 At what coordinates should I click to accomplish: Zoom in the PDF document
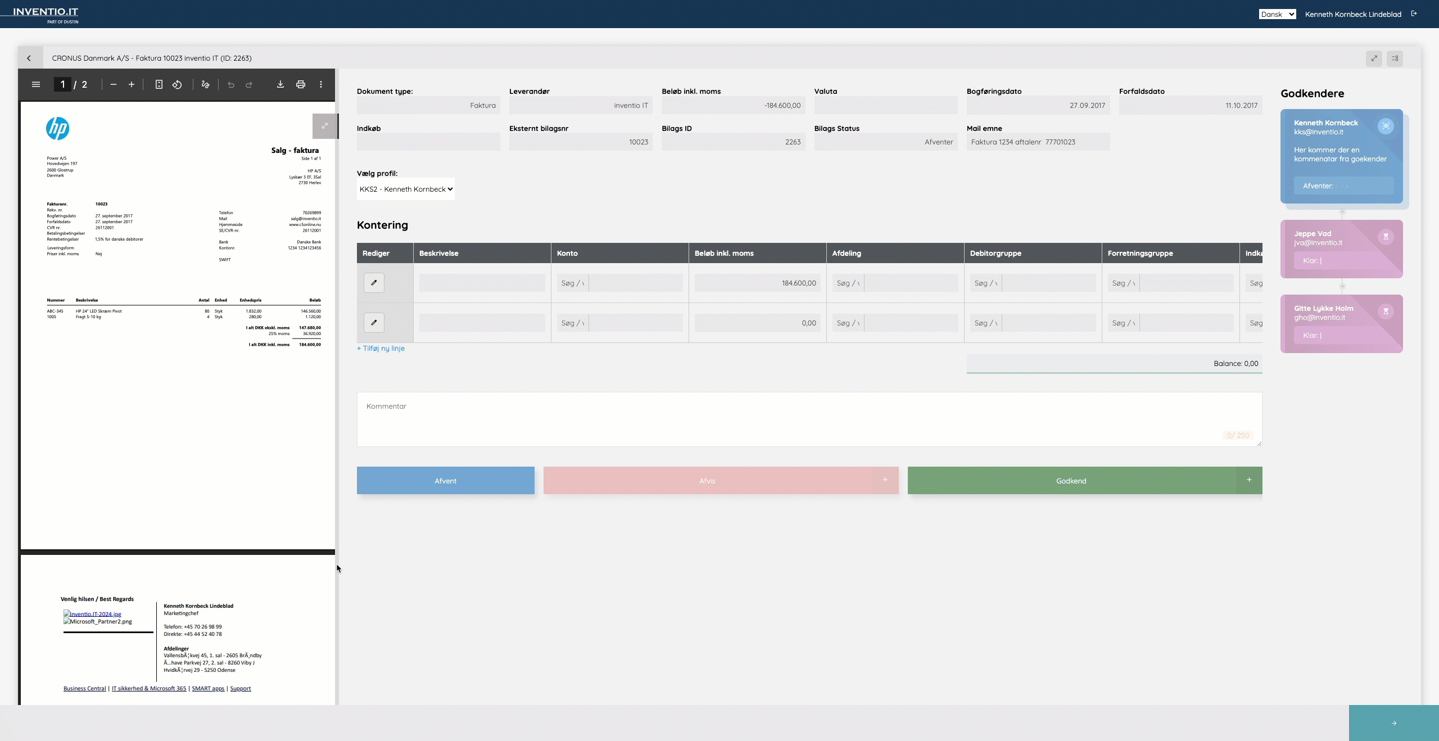[132, 84]
